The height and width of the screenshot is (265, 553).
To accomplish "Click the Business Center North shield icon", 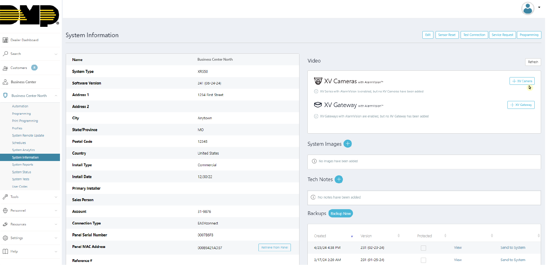I will coord(5,95).
